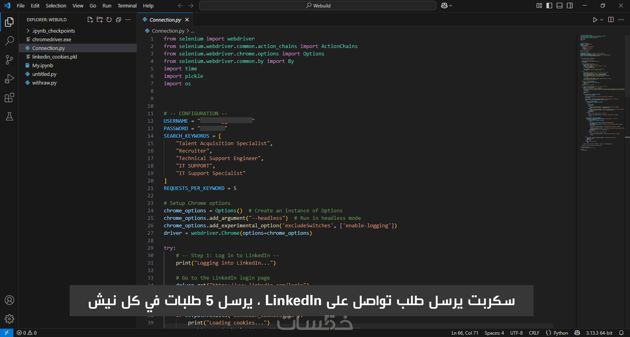
Task: Open the Go menu
Action: click(x=93, y=6)
